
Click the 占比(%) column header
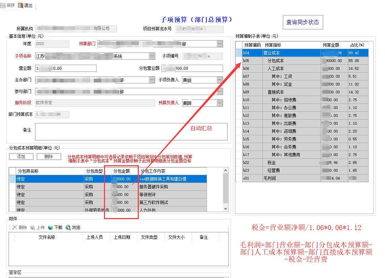pyautogui.click(x=358, y=45)
